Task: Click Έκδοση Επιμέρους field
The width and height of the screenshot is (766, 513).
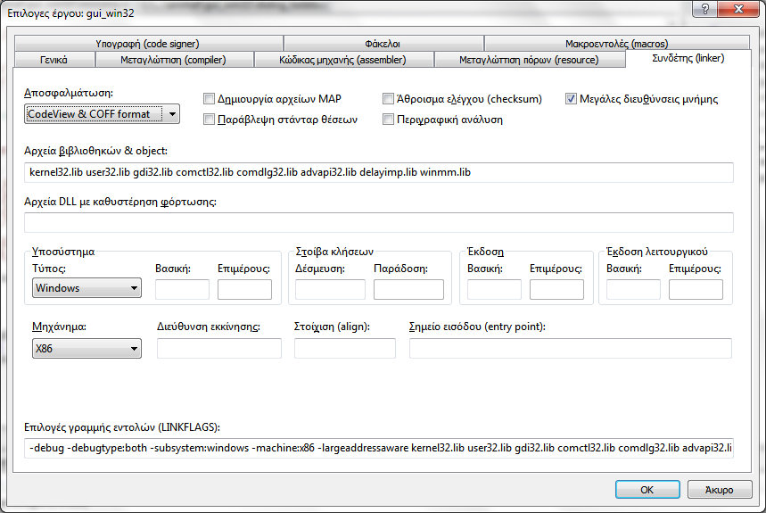Action: (556, 289)
